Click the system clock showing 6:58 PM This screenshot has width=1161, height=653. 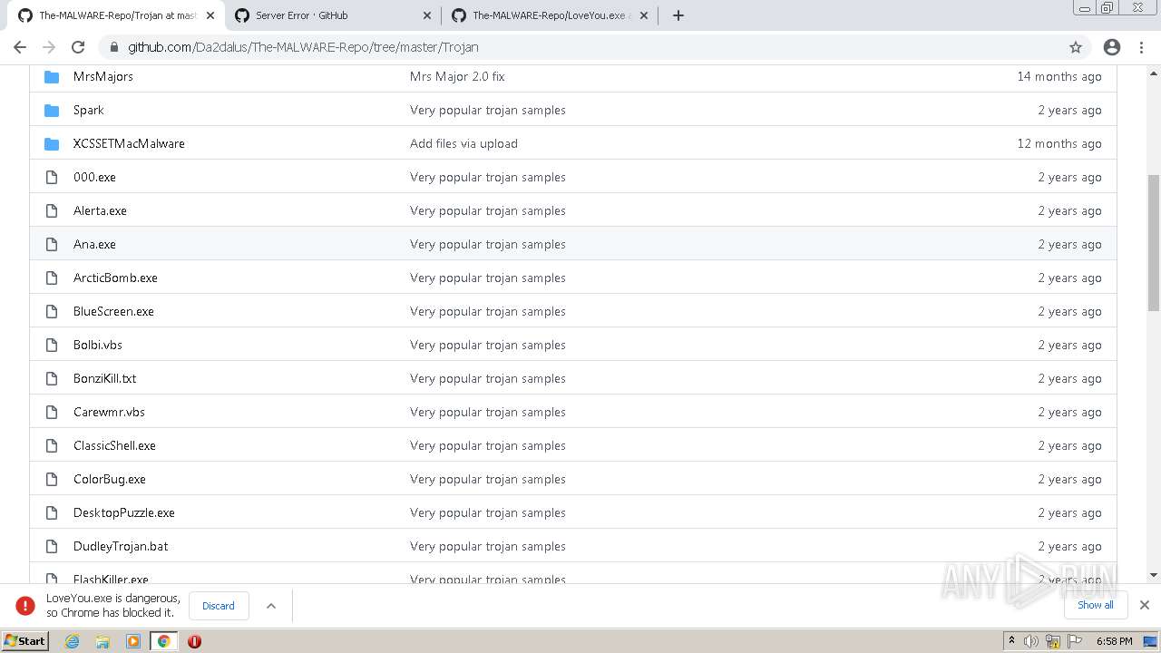[1114, 641]
